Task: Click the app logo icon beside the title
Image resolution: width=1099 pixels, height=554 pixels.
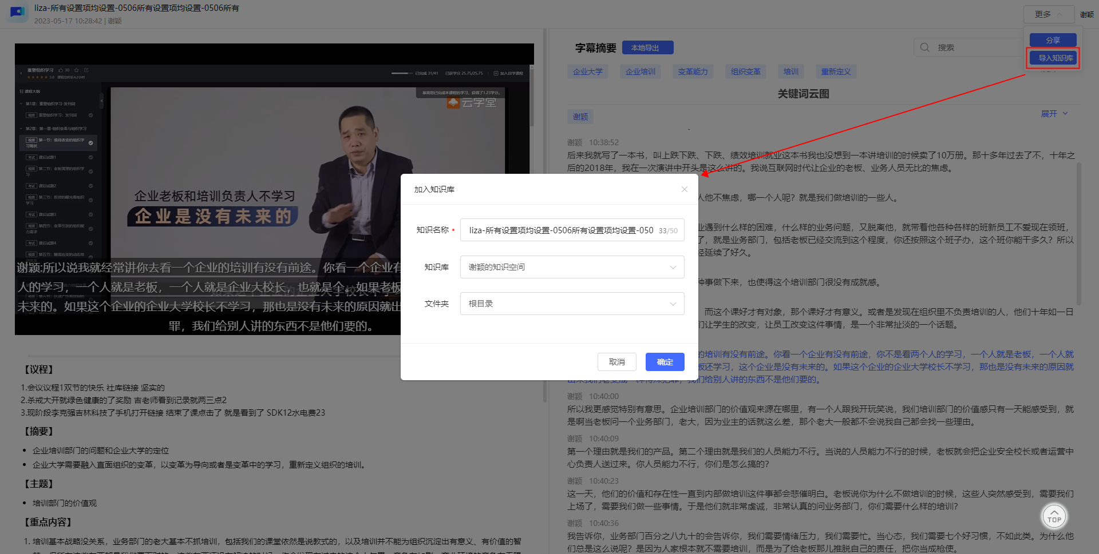Action: [17, 12]
